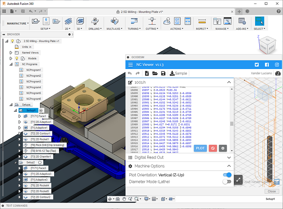Open the ACTIONS menu dropdown

point(177,29)
